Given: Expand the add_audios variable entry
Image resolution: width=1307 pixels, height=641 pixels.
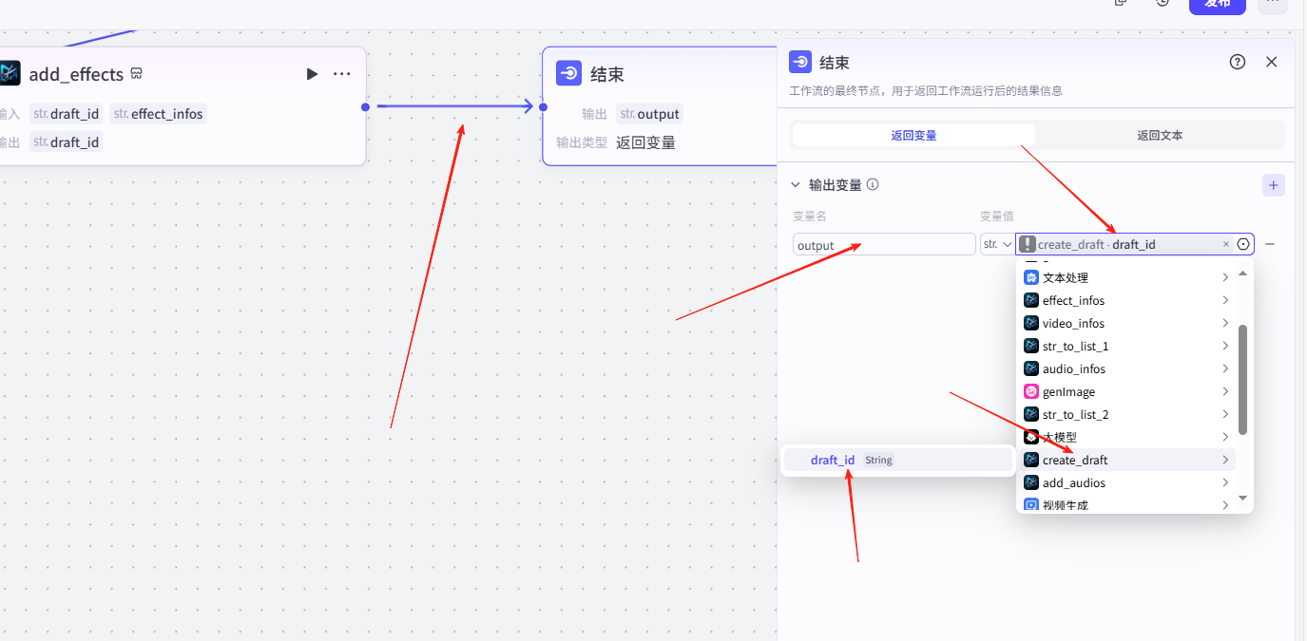Looking at the screenshot, I should (1125, 483).
